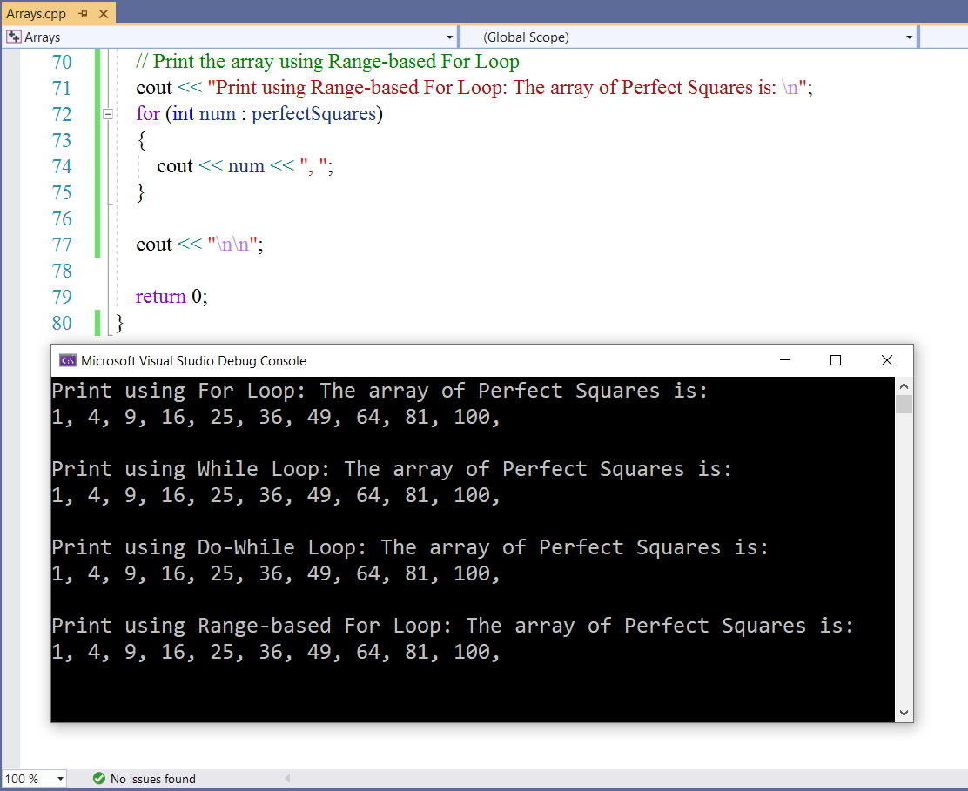Maximize the Debug Console window
Image resolution: width=968 pixels, height=791 pixels.
[x=836, y=360]
